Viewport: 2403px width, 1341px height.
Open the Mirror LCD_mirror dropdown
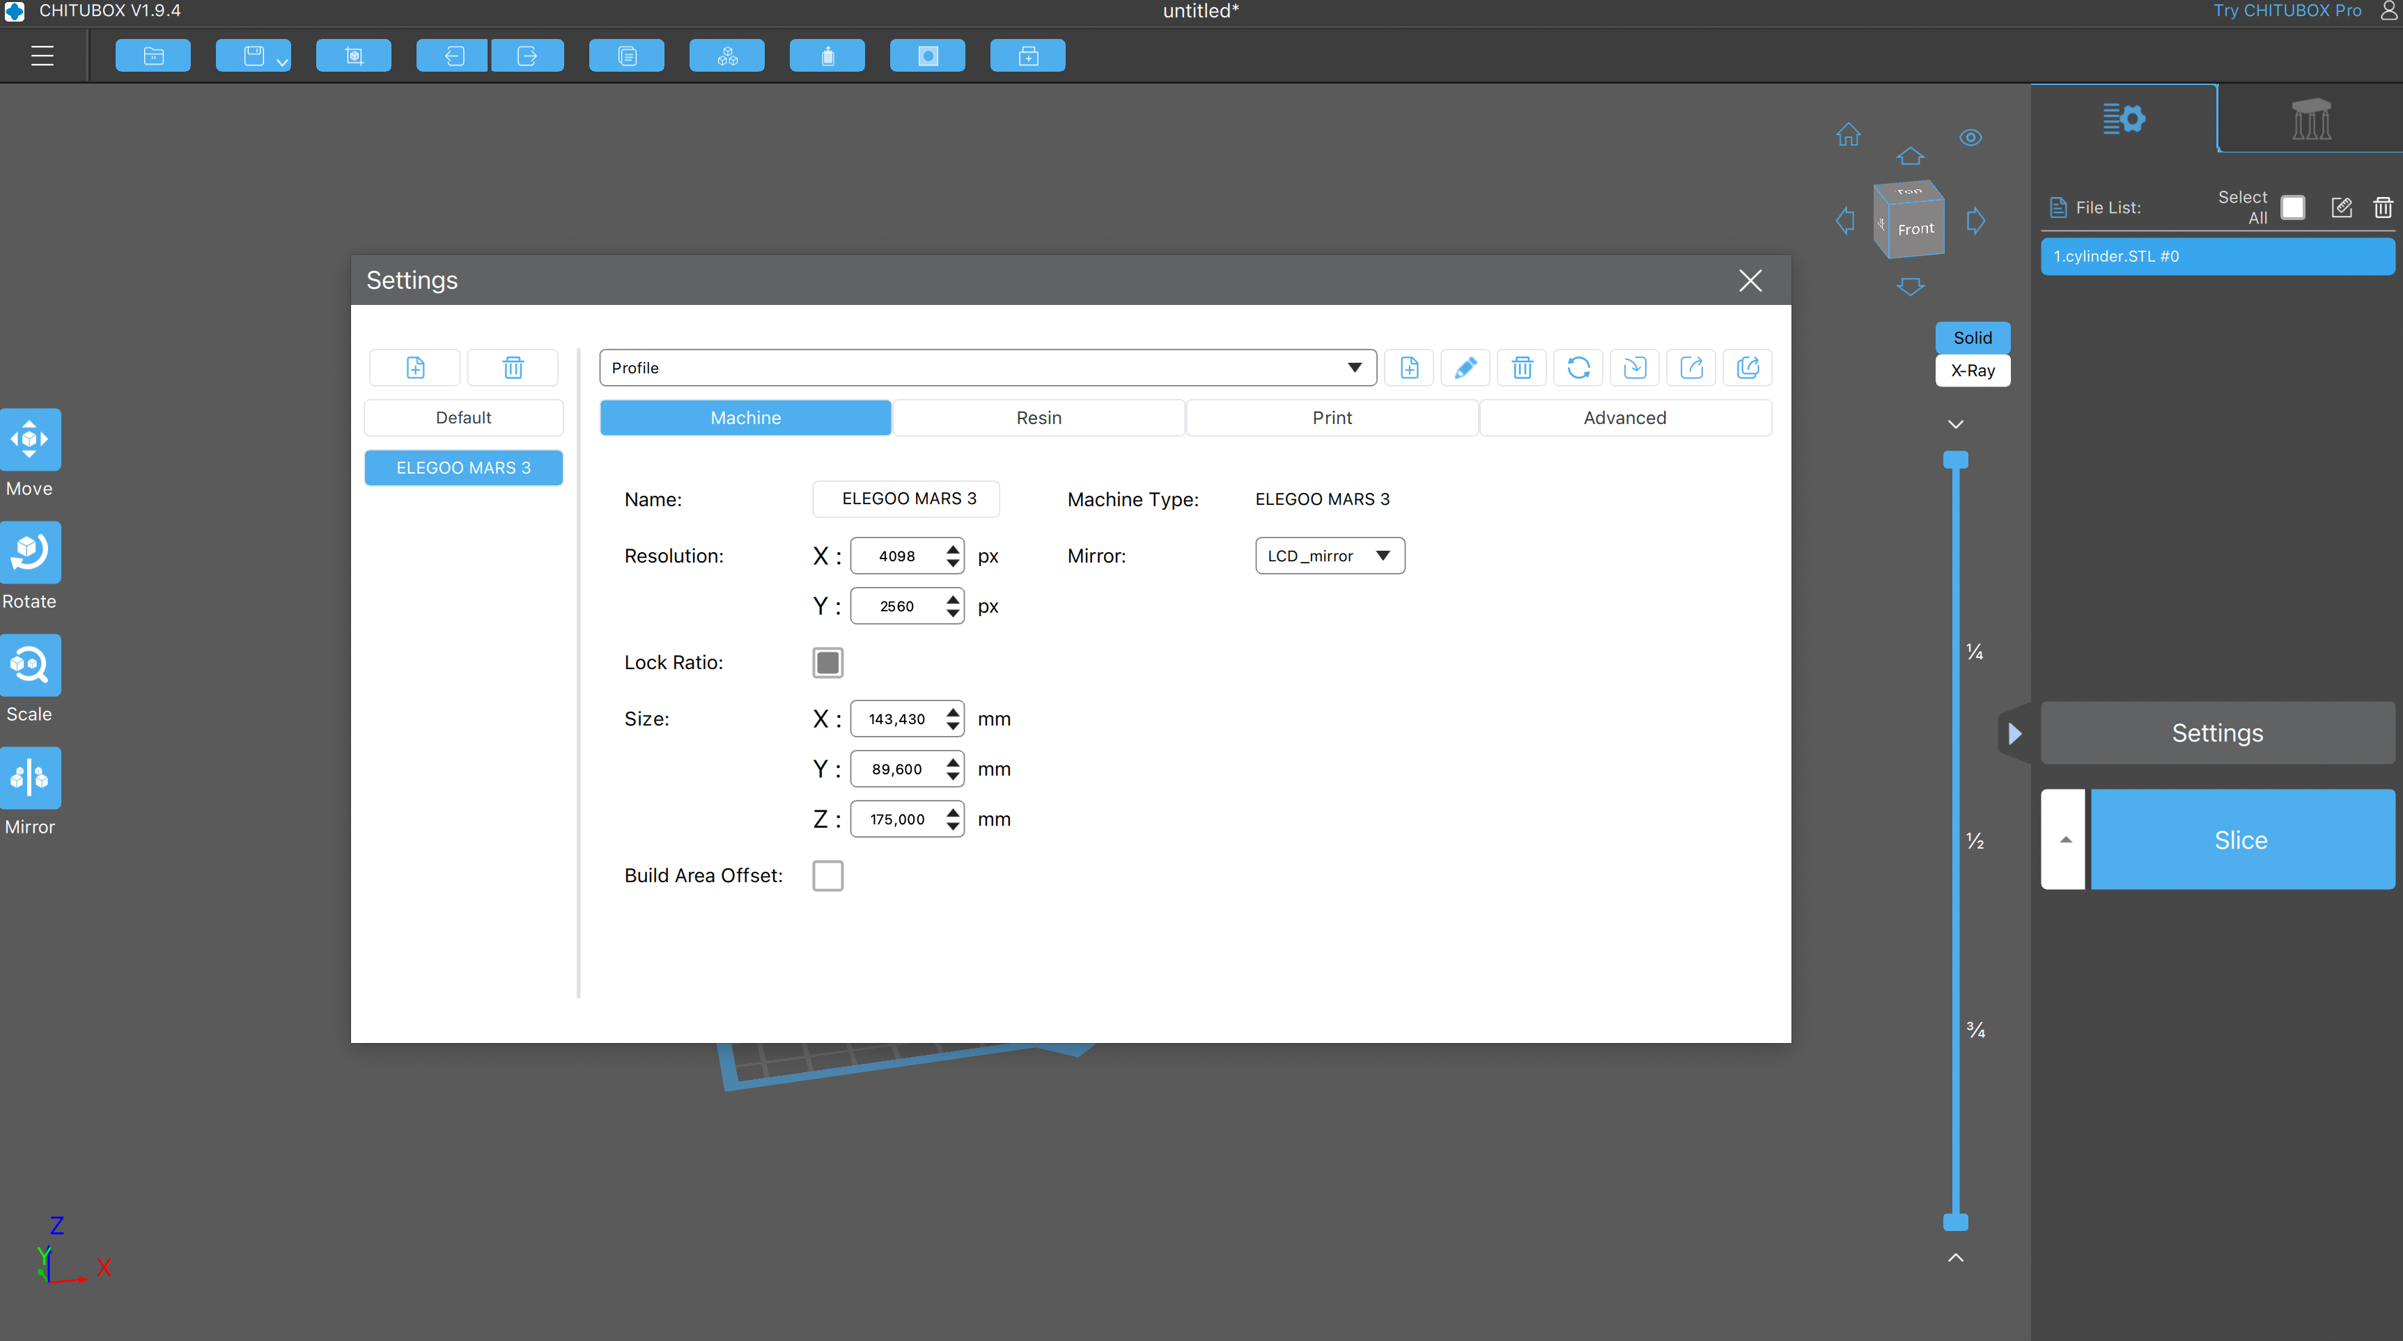click(1329, 556)
